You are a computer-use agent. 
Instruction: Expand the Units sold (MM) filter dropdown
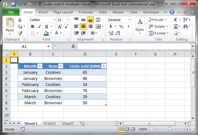(104, 66)
